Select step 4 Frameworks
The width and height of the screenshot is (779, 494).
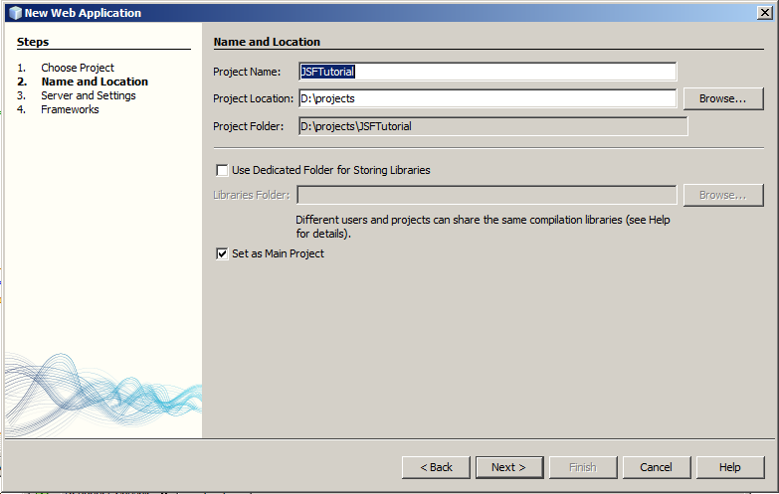coord(70,109)
